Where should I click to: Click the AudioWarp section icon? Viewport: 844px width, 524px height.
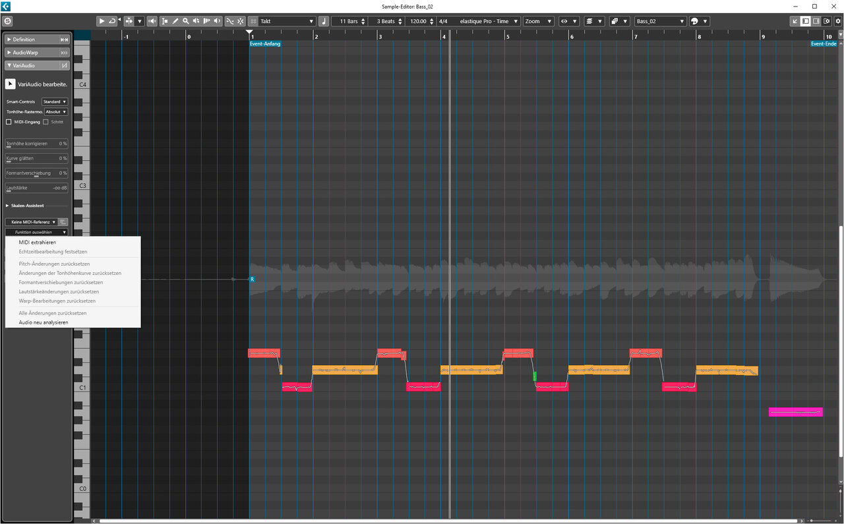tap(64, 52)
